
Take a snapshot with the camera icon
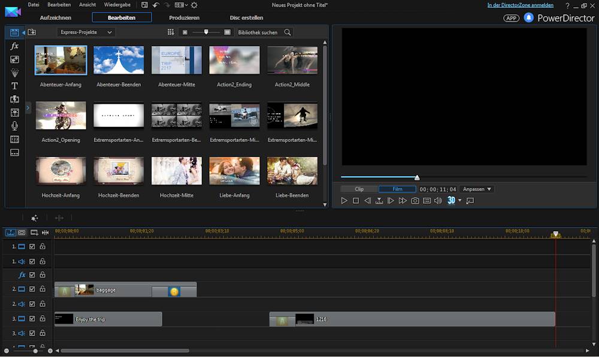click(415, 201)
